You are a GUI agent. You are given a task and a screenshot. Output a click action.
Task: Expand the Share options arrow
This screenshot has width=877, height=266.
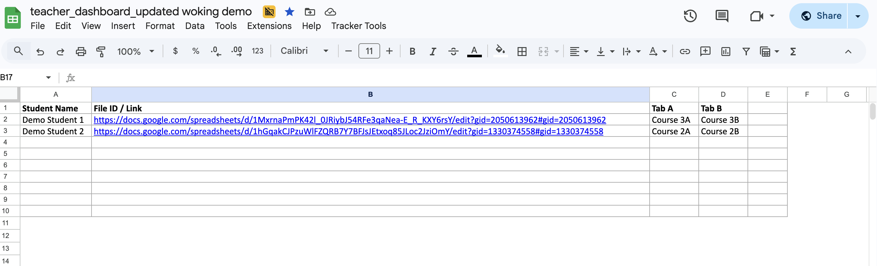(x=858, y=16)
